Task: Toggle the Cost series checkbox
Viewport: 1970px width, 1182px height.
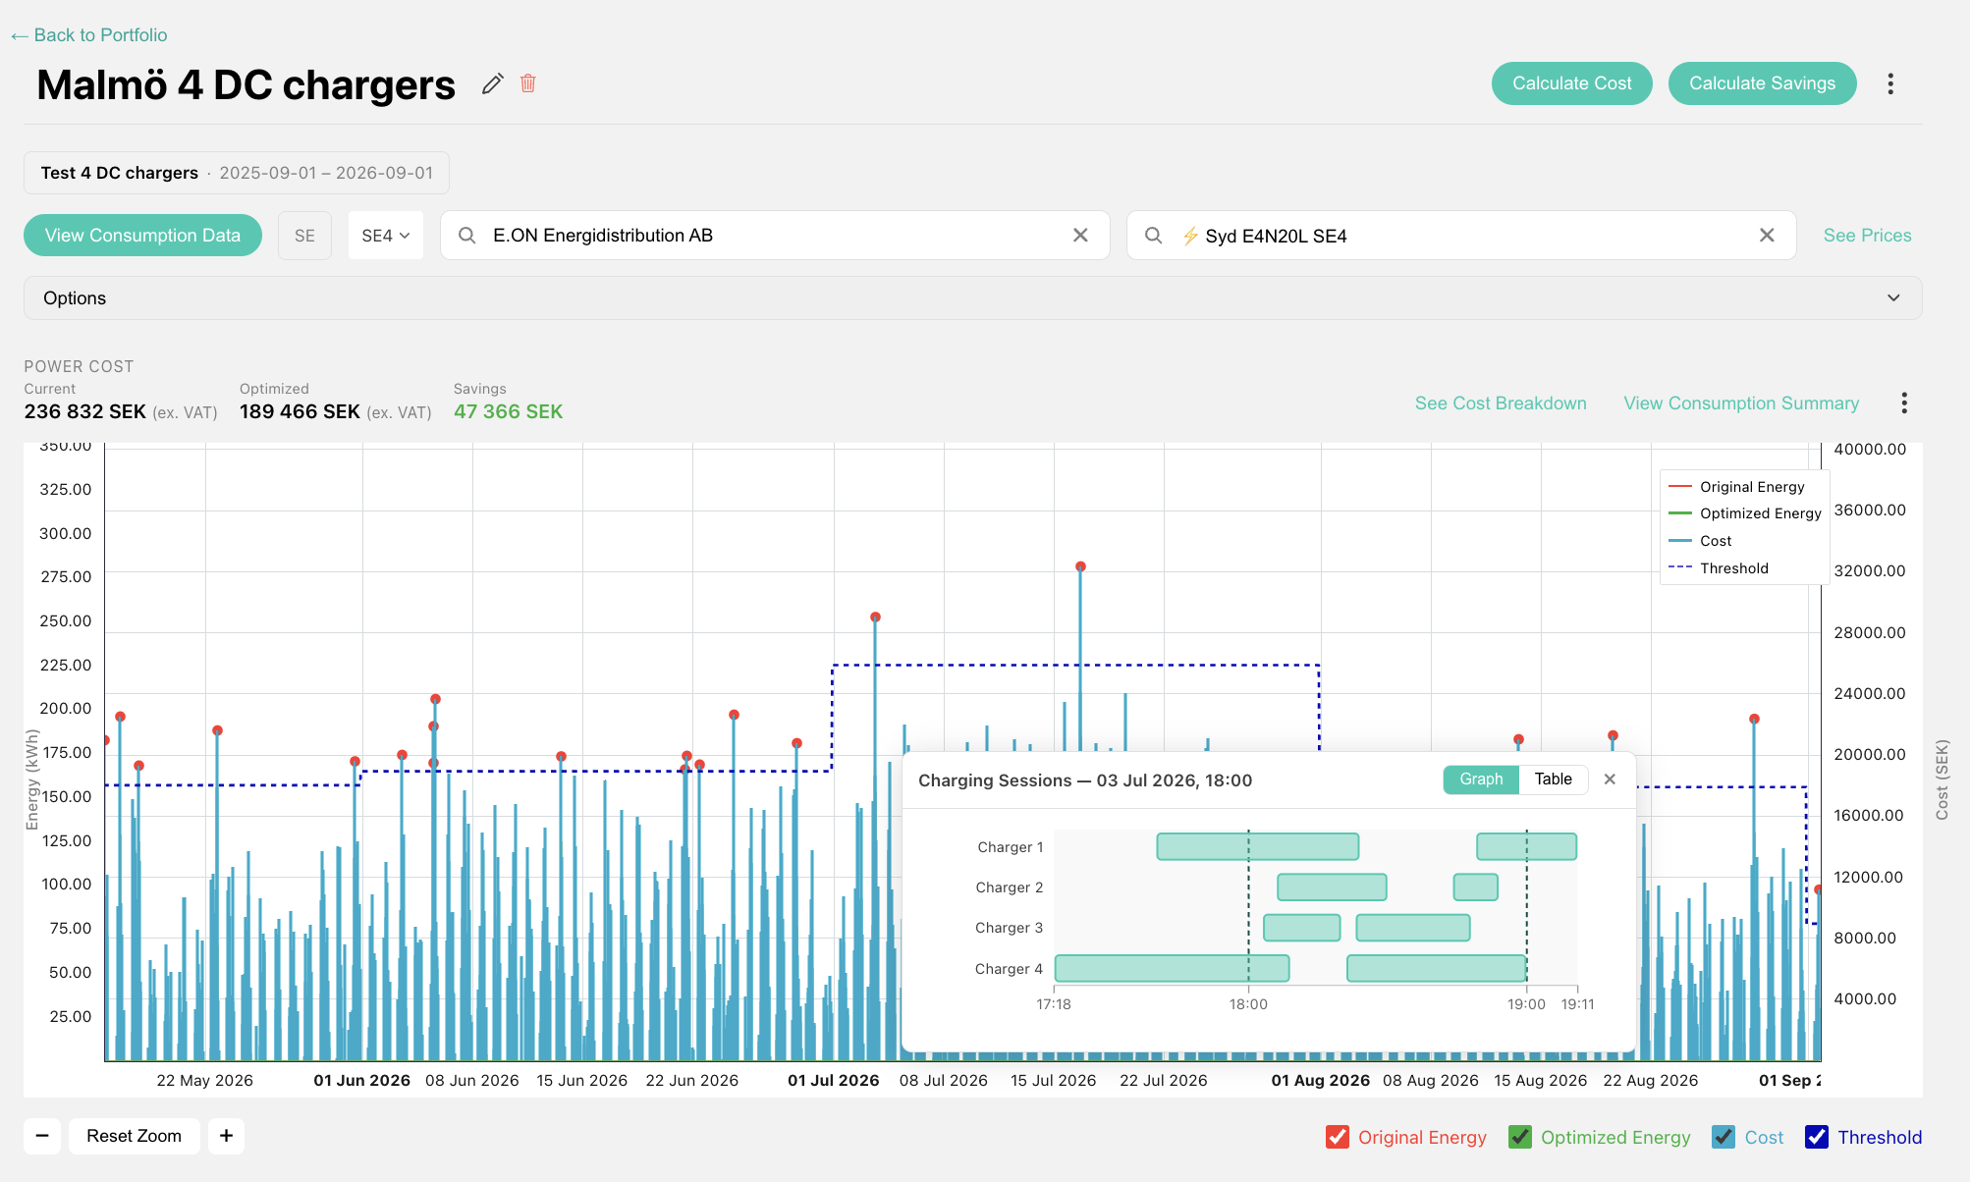Action: point(1724,1137)
